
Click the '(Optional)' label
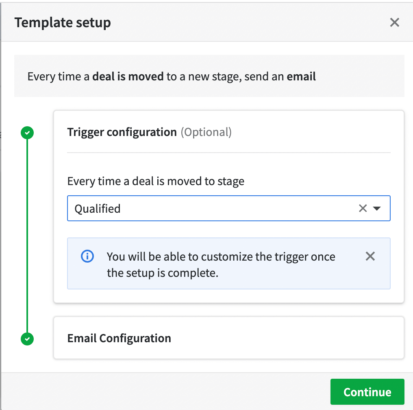coord(206,132)
